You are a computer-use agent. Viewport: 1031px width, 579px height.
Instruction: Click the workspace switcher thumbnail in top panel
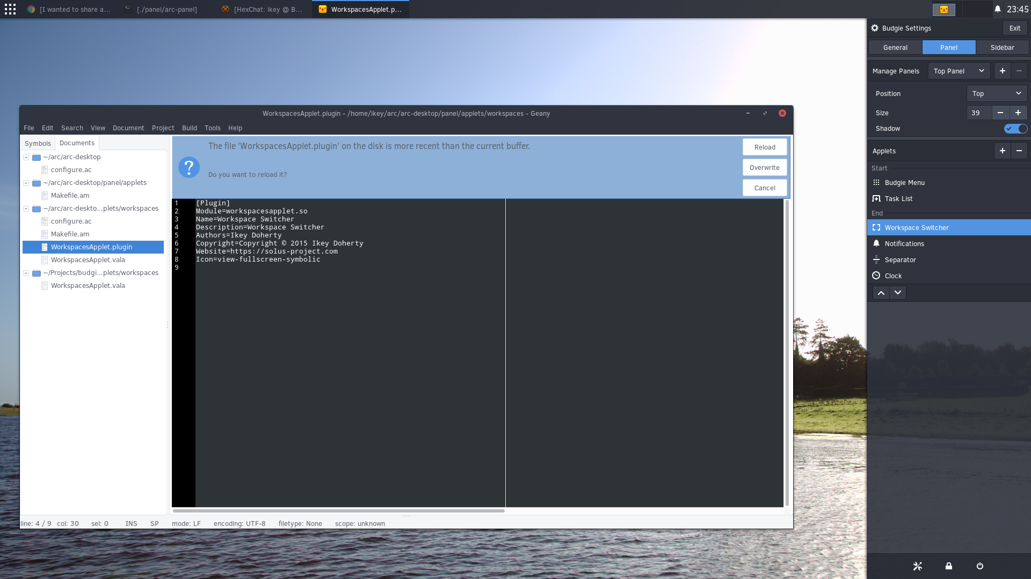[x=944, y=9]
